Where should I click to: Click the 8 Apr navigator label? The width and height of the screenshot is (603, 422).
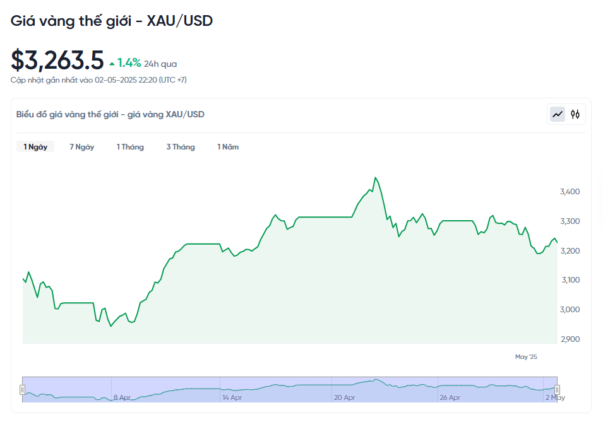pyautogui.click(x=122, y=397)
